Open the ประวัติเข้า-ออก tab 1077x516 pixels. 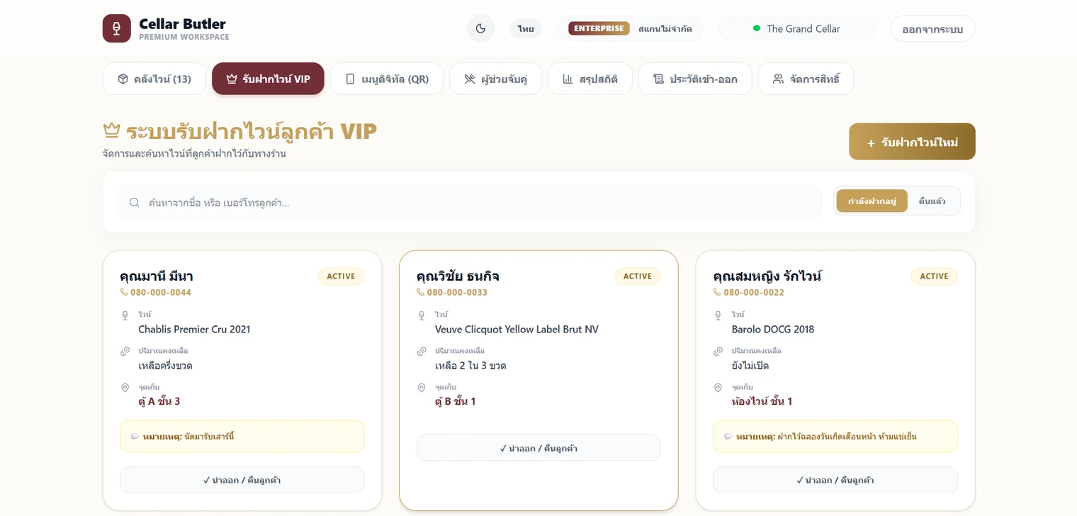tap(695, 79)
